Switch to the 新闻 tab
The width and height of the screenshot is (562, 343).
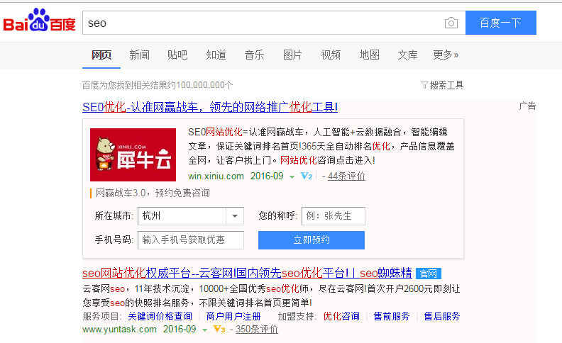point(139,55)
